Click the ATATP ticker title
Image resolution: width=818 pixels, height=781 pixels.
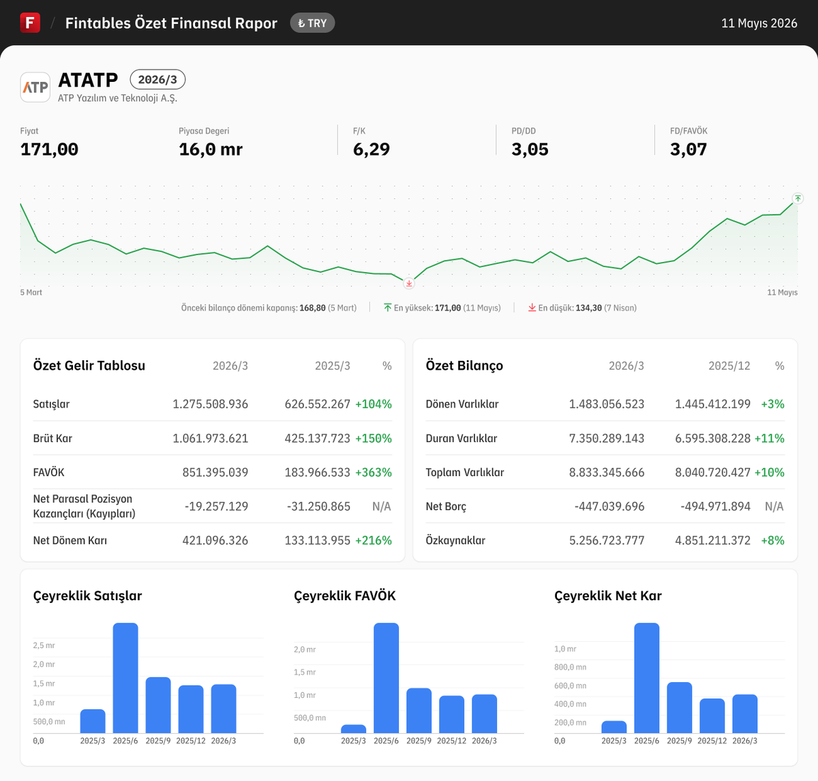pyautogui.click(x=88, y=80)
